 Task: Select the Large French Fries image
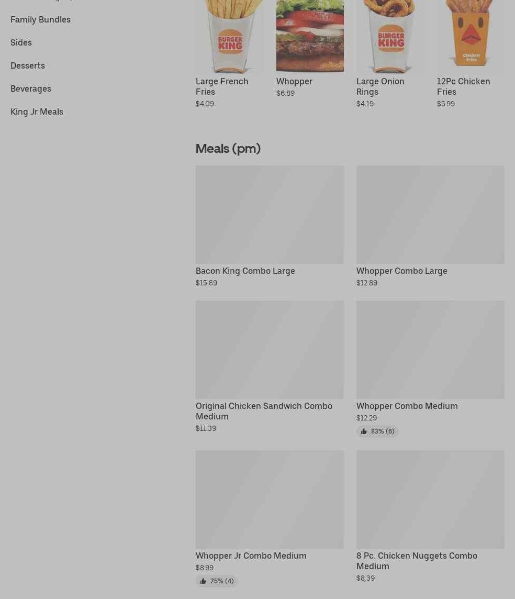pyautogui.click(x=229, y=36)
